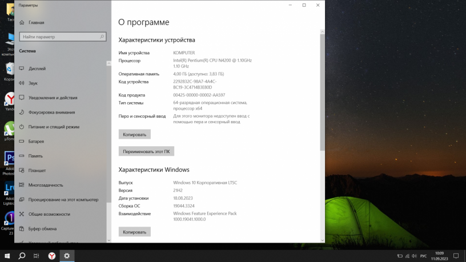Click sidebar scroll up arrow
Viewport: 466px width, 262px height.
(109, 63)
